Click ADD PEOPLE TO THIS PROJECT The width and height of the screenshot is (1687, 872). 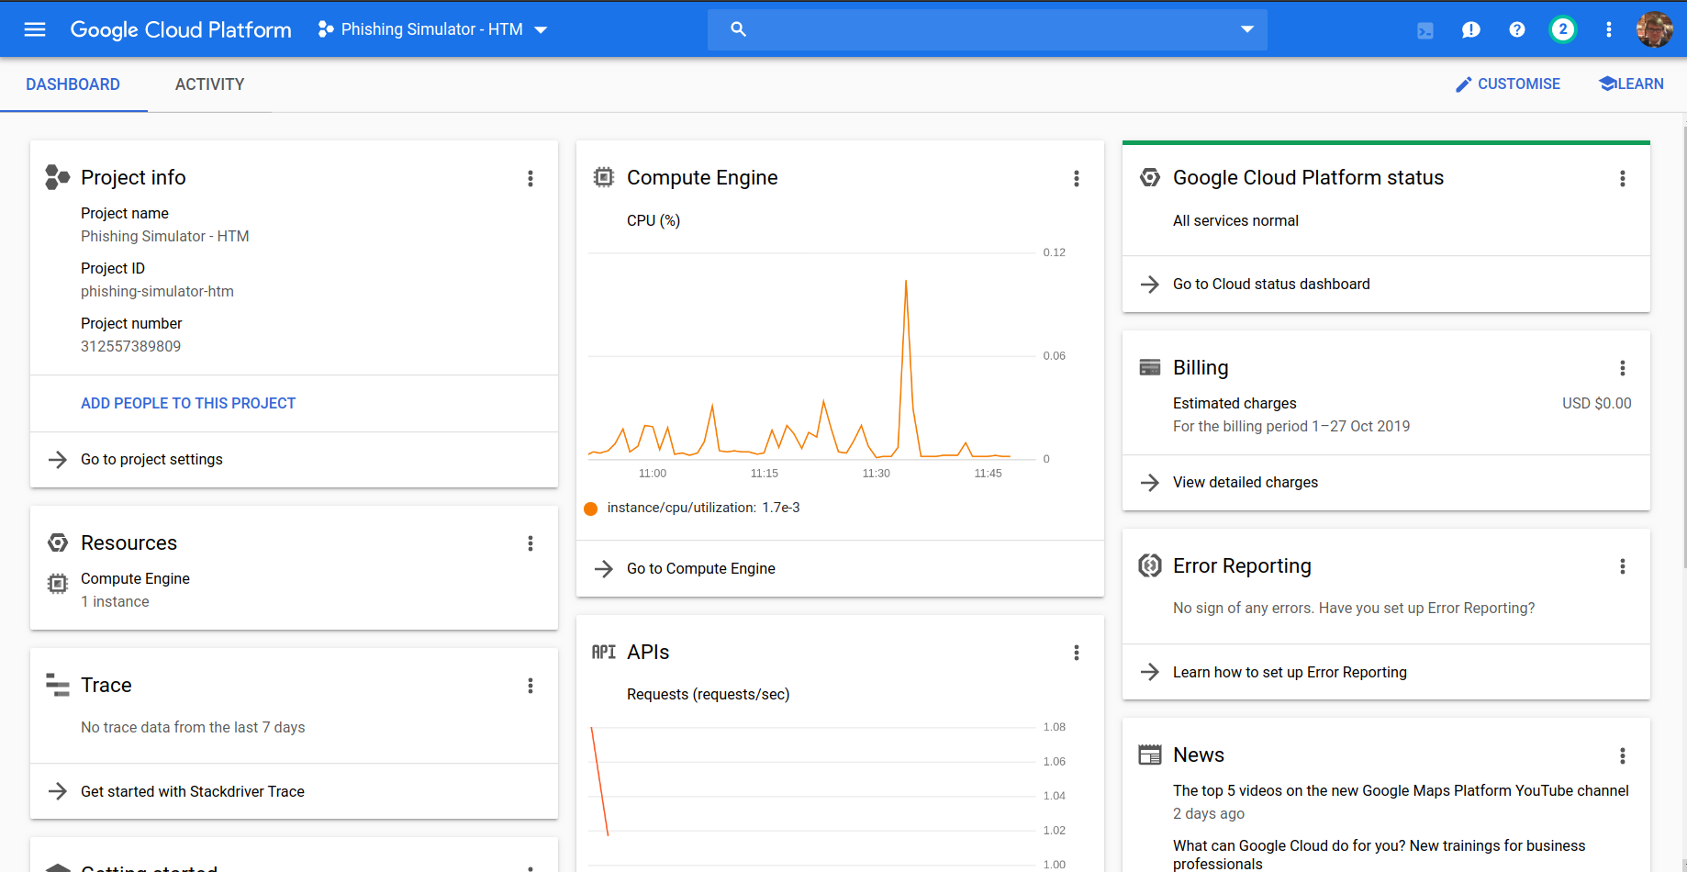[x=188, y=403]
